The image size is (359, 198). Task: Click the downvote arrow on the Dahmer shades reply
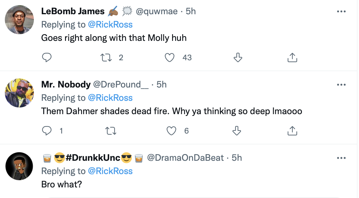coord(237,131)
